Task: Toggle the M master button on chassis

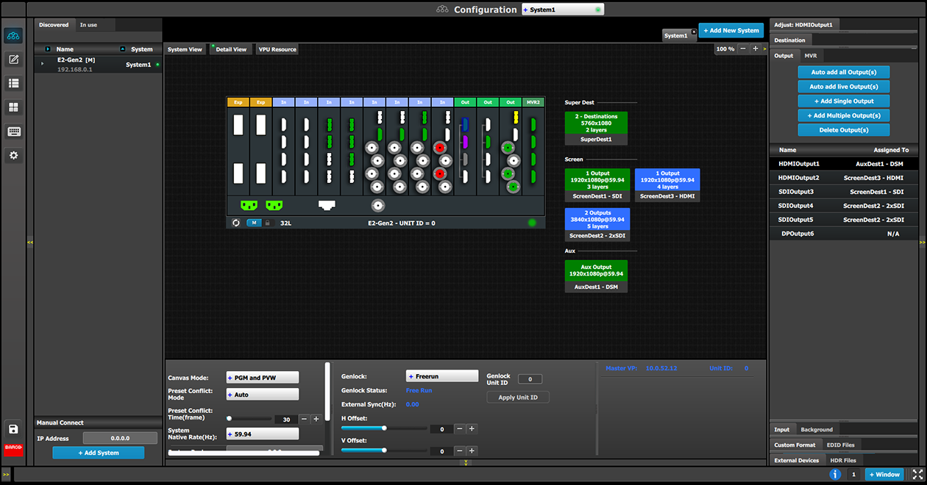Action: [x=254, y=223]
